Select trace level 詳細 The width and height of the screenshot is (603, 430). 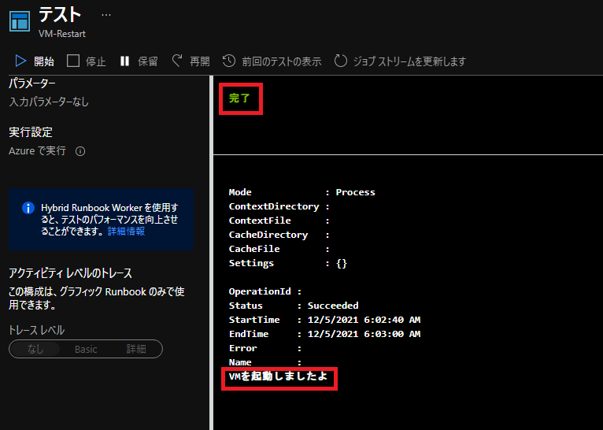coord(136,349)
